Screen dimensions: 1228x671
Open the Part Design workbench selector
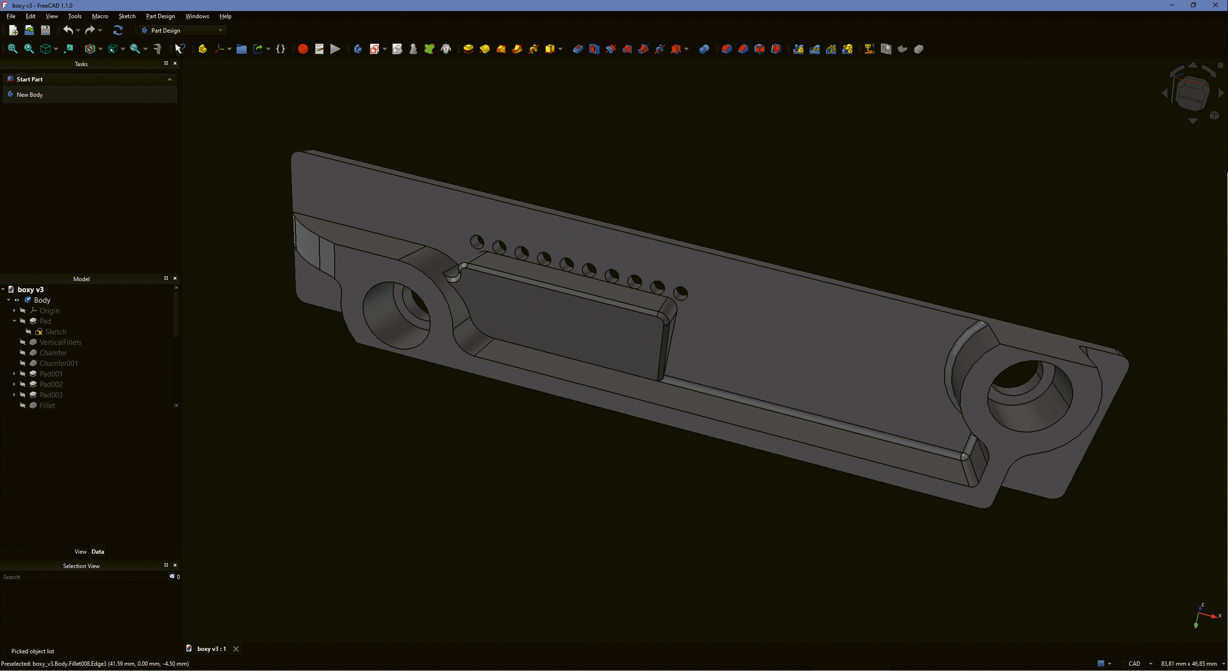tap(183, 30)
